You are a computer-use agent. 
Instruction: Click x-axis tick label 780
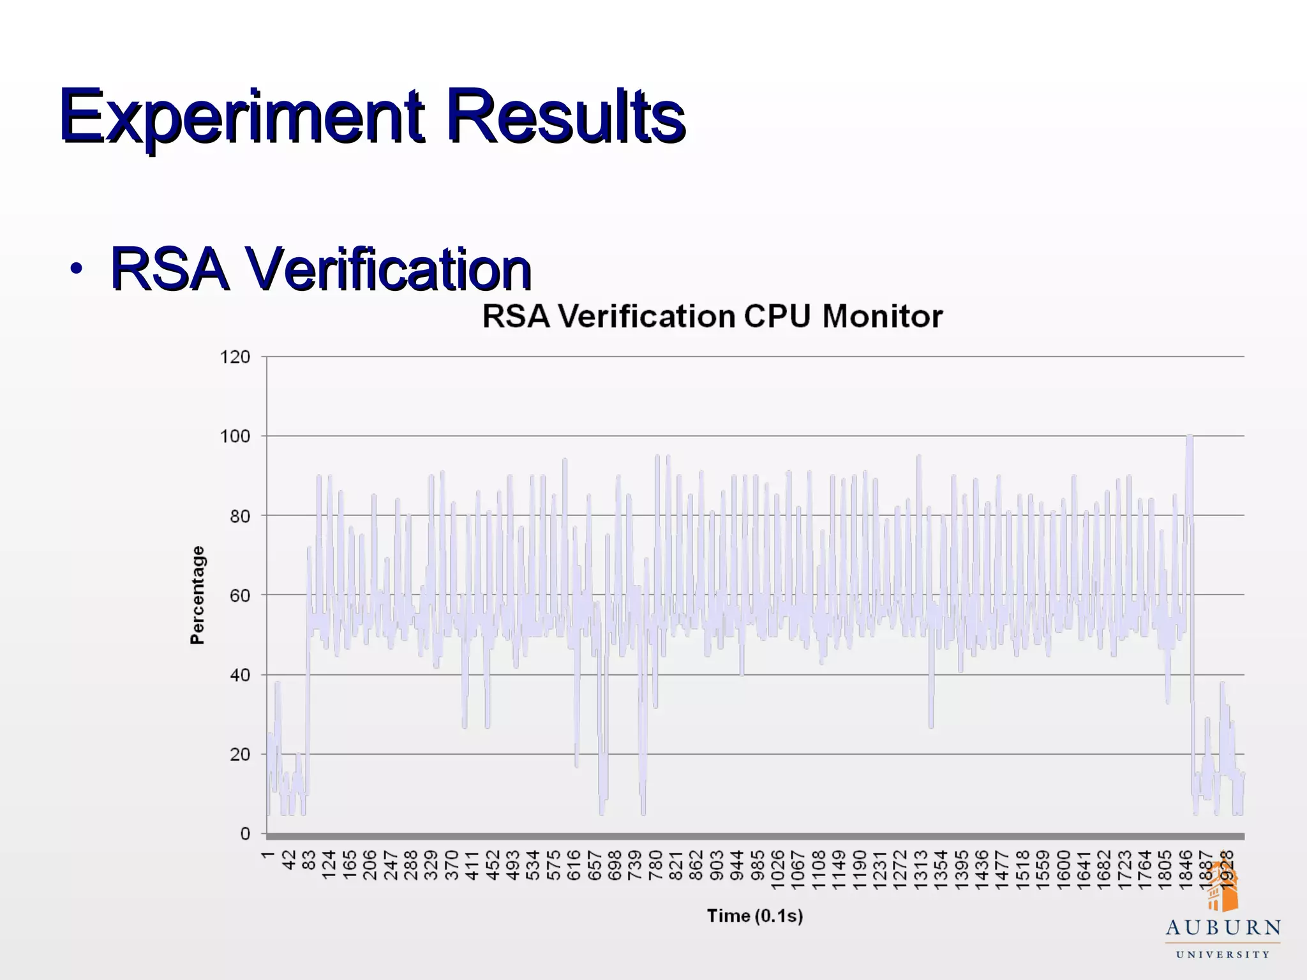(x=656, y=865)
